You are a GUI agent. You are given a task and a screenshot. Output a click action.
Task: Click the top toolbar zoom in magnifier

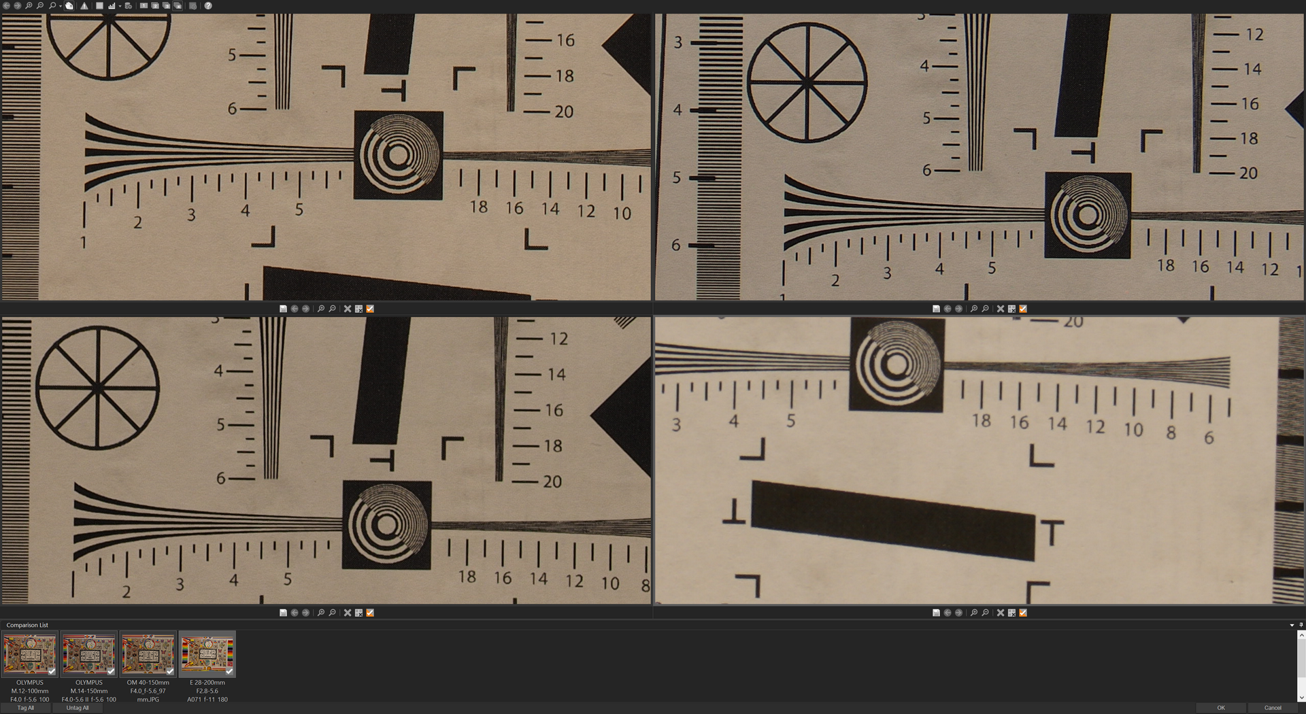point(29,5)
